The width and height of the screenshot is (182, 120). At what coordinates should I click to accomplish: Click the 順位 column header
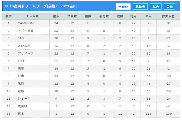pos(8,16)
